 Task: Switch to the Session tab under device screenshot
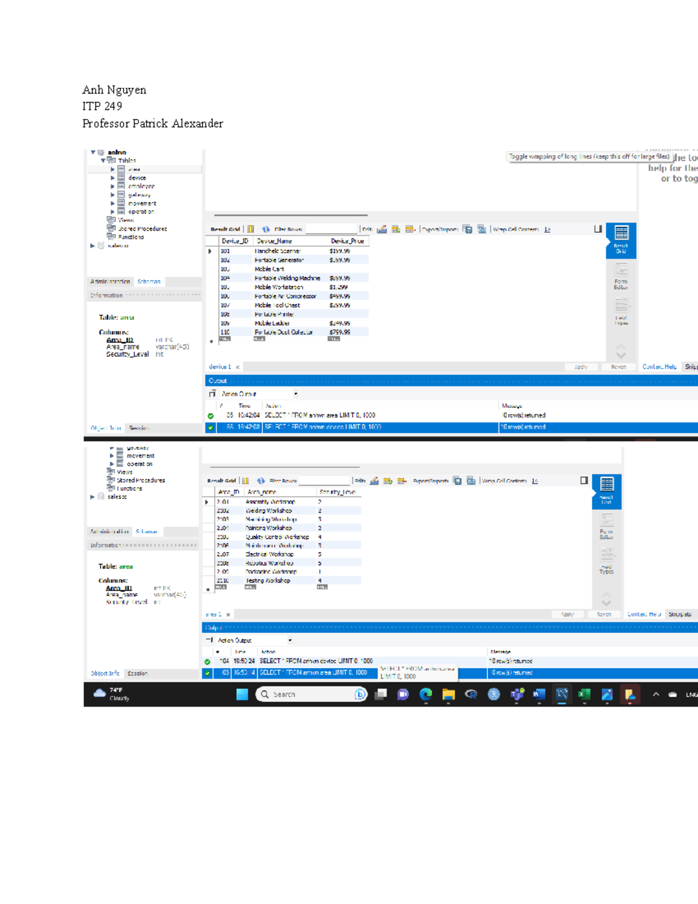[x=139, y=428]
